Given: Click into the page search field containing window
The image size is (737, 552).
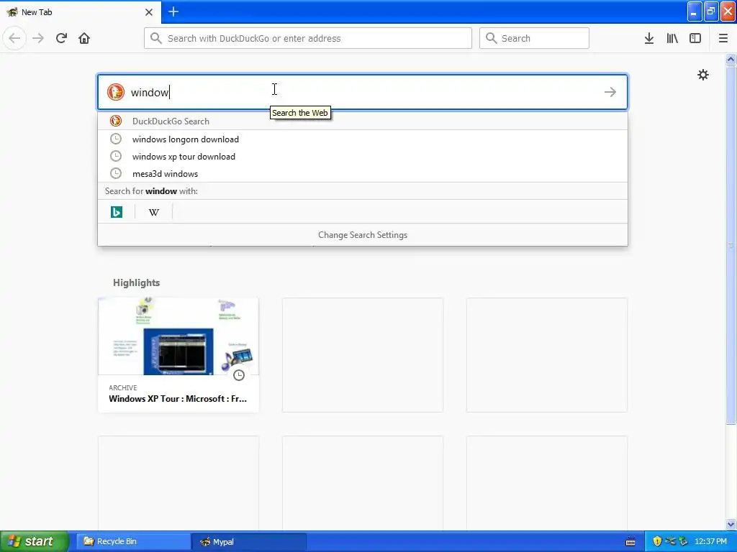Looking at the screenshot, I should click(363, 92).
